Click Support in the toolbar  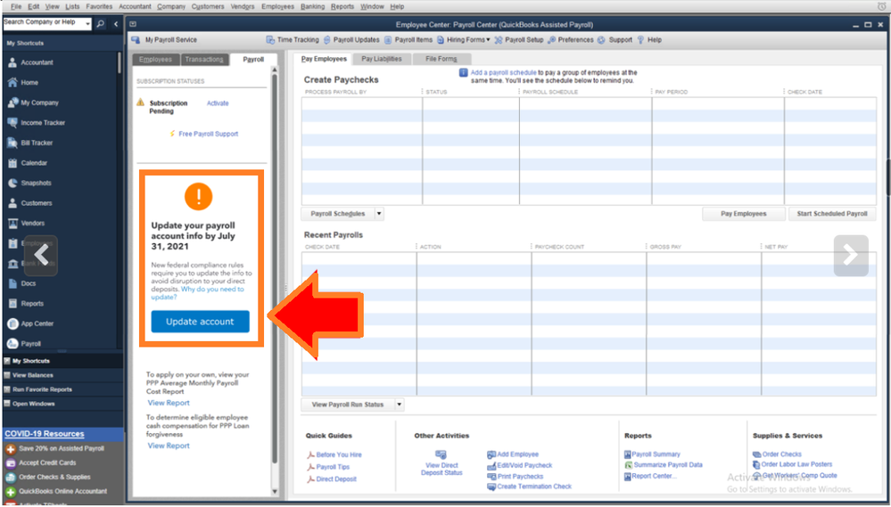[x=615, y=40]
